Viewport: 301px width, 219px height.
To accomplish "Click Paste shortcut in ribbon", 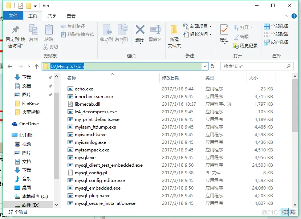I will tap(77, 35).
